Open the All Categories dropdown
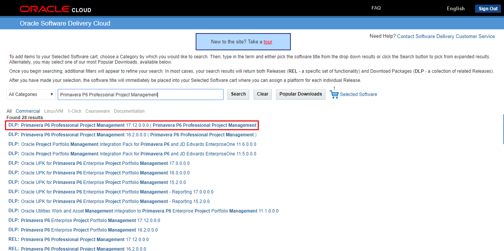This screenshot has height=251, width=504. (31, 94)
